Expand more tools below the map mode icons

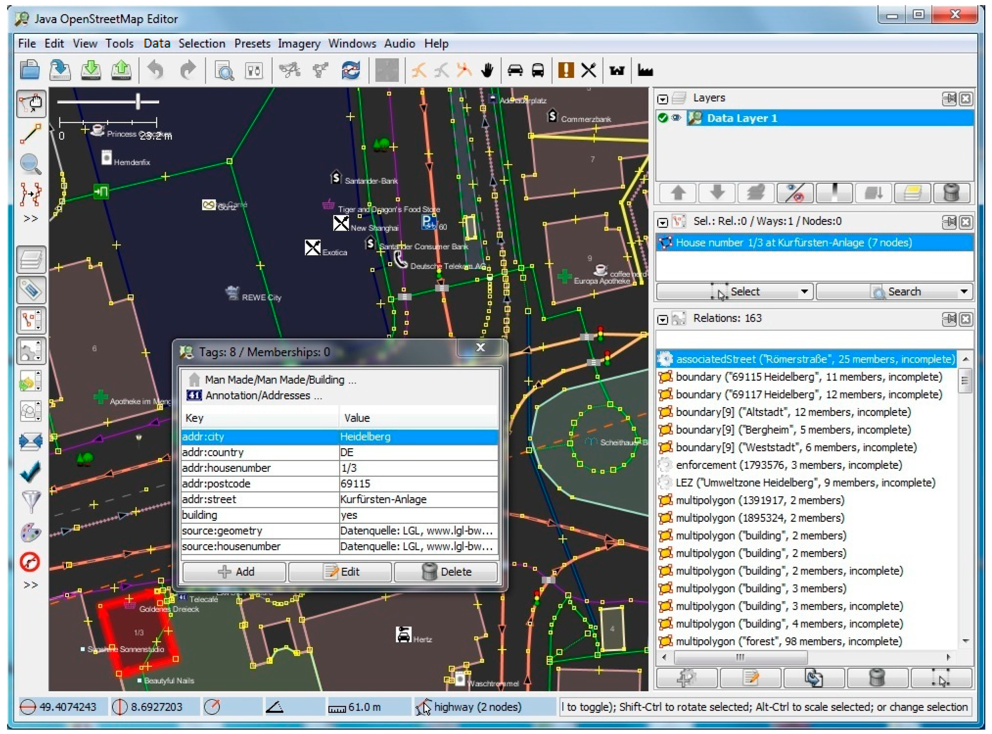coord(31,218)
